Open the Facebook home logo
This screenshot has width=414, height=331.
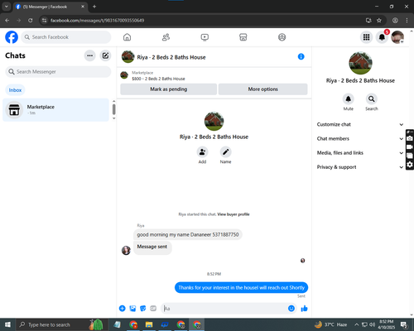pos(12,37)
